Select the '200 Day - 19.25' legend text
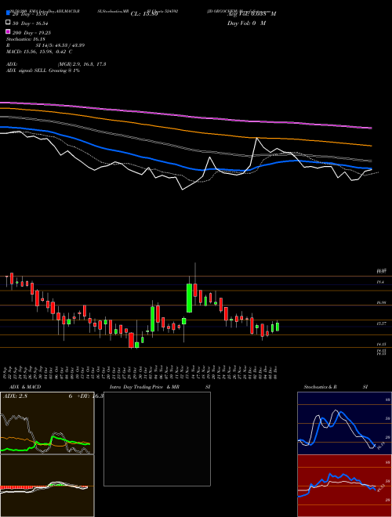This screenshot has height=517, width=392. pyautogui.click(x=31, y=33)
